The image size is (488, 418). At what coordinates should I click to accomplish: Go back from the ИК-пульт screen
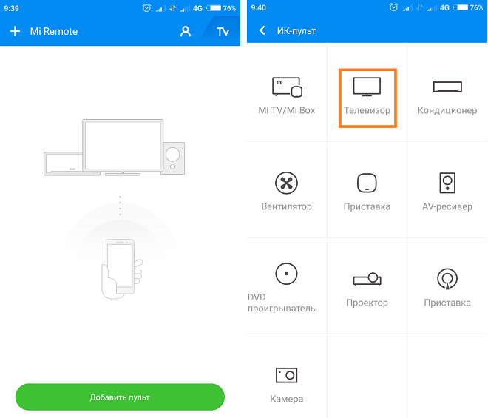click(262, 30)
